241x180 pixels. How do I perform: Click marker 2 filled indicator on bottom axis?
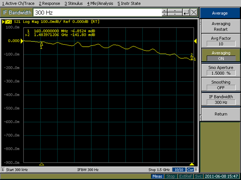coord(192,164)
